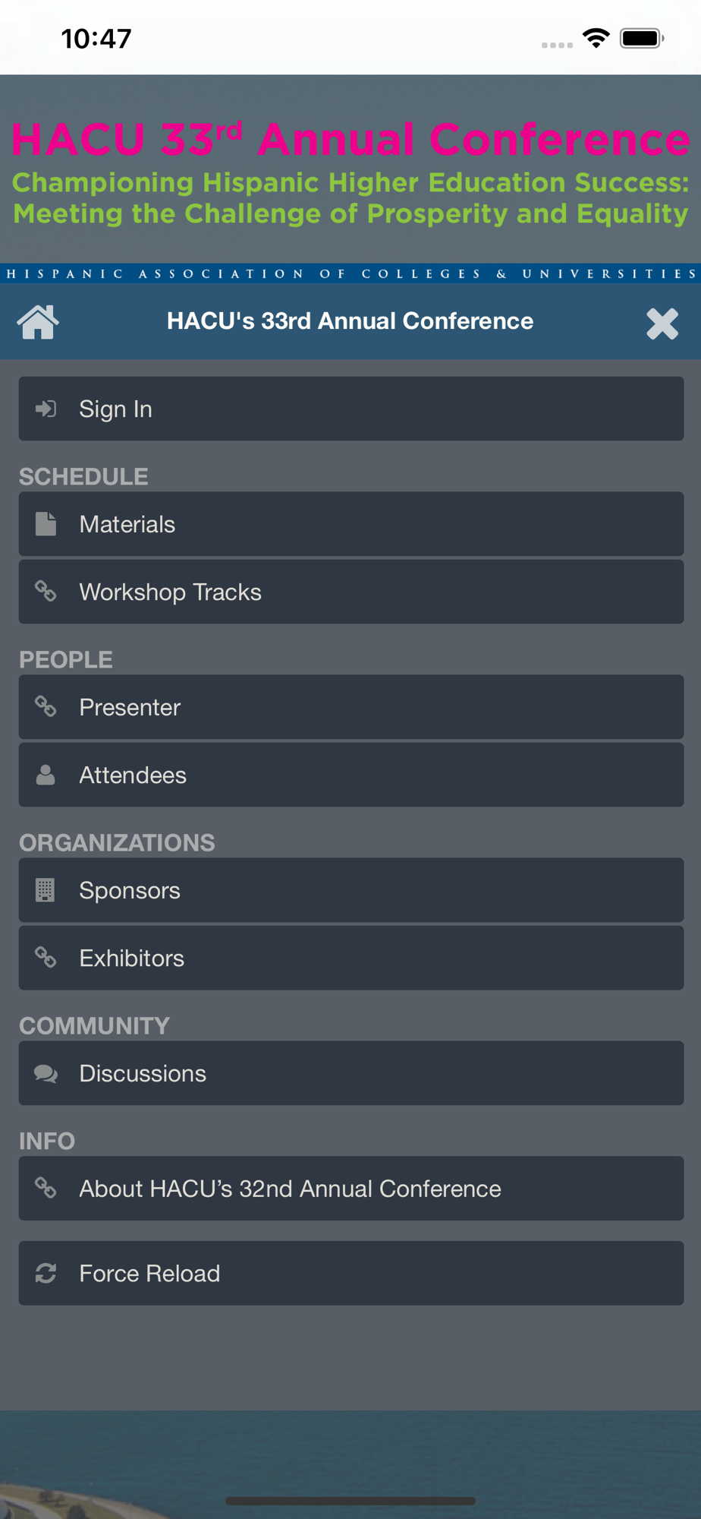The height and width of the screenshot is (1519, 701).
Task: Close the menu with the X icon
Action: [x=662, y=324]
